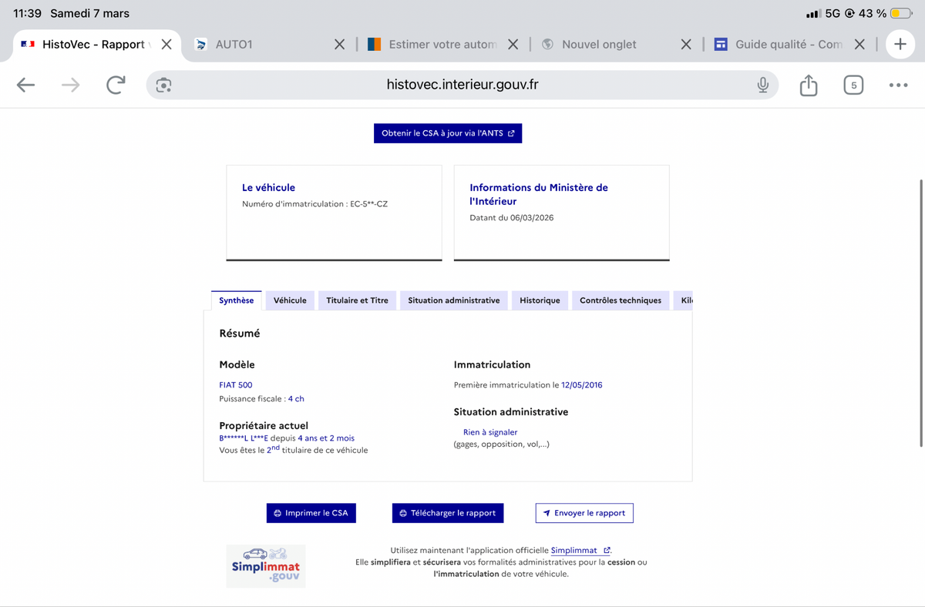Tap the camera search icon in address bar
925x607 pixels.
163,85
